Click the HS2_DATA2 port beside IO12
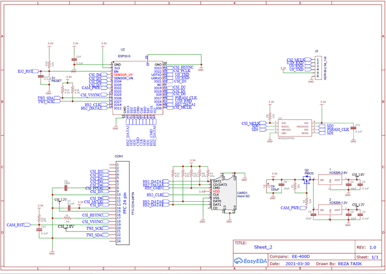Viewport: 386px width, 274px height. pyautogui.click(x=94, y=108)
